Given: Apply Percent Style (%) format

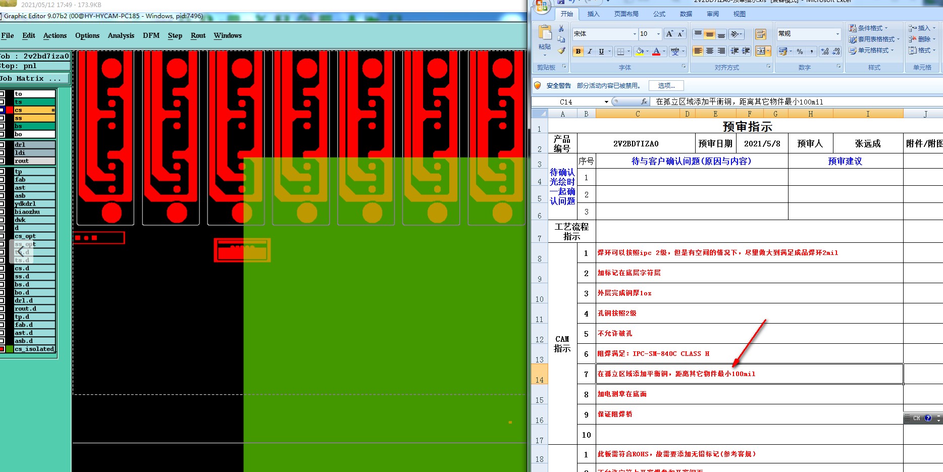Looking at the screenshot, I should [x=800, y=51].
